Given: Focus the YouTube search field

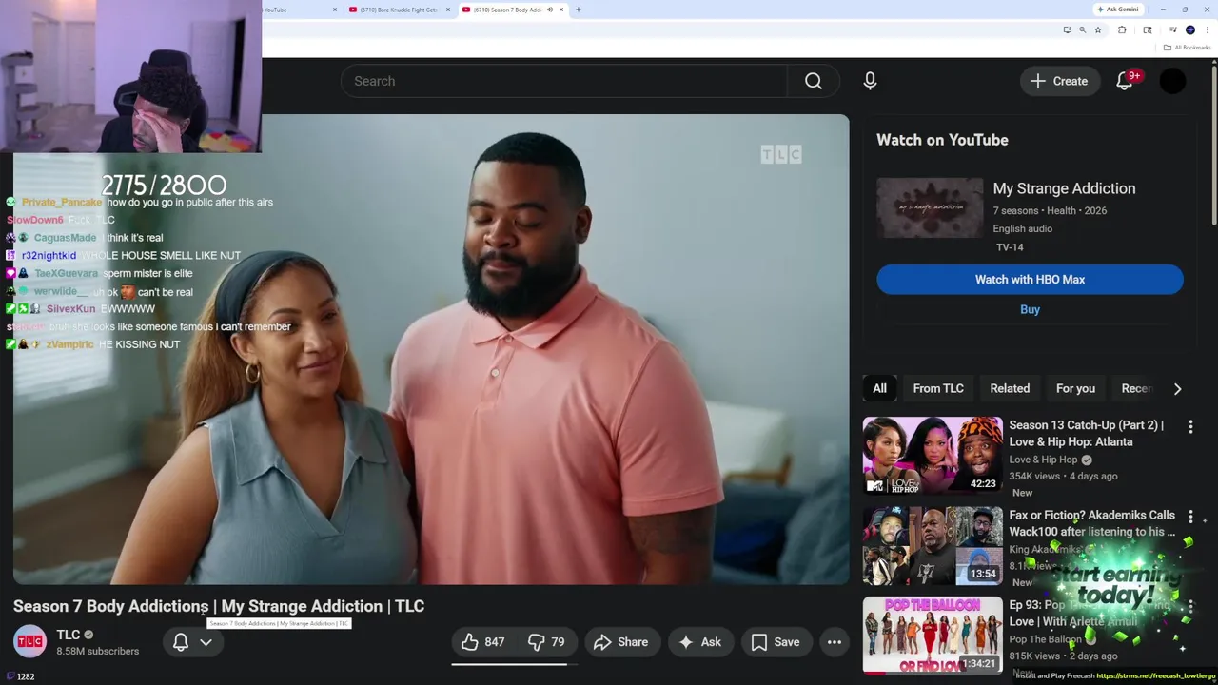Looking at the screenshot, I should coord(564,81).
